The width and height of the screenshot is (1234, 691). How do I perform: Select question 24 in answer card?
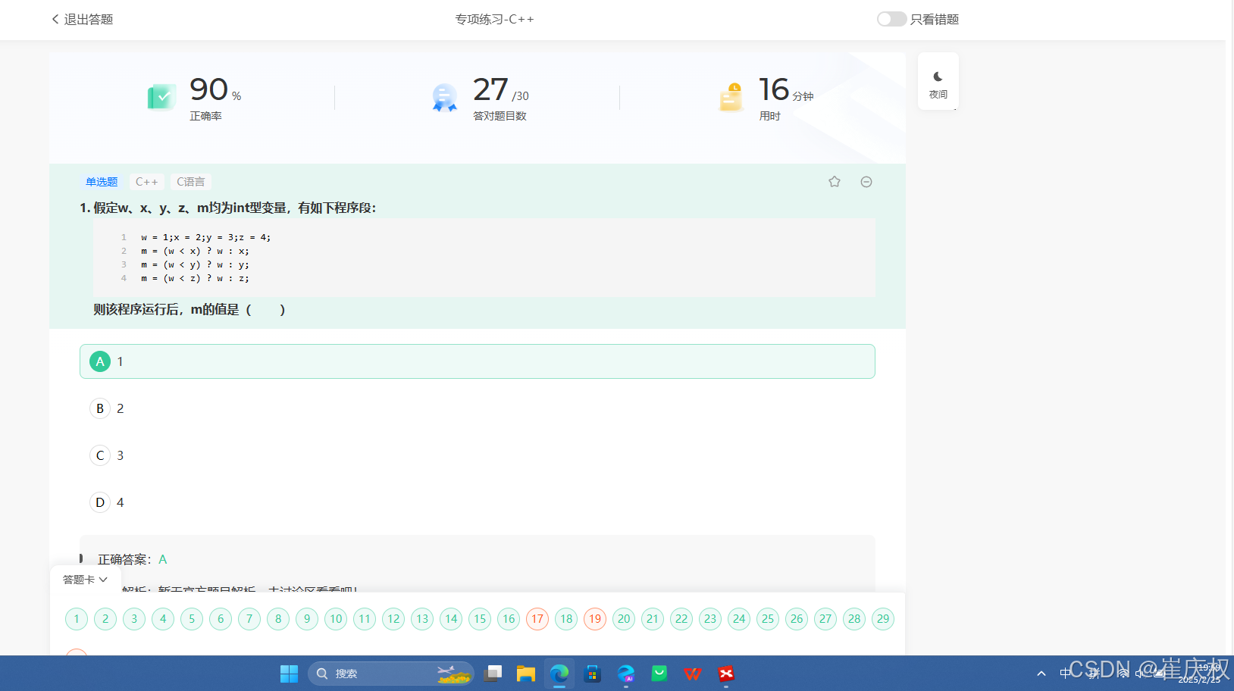[x=739, y=619]
